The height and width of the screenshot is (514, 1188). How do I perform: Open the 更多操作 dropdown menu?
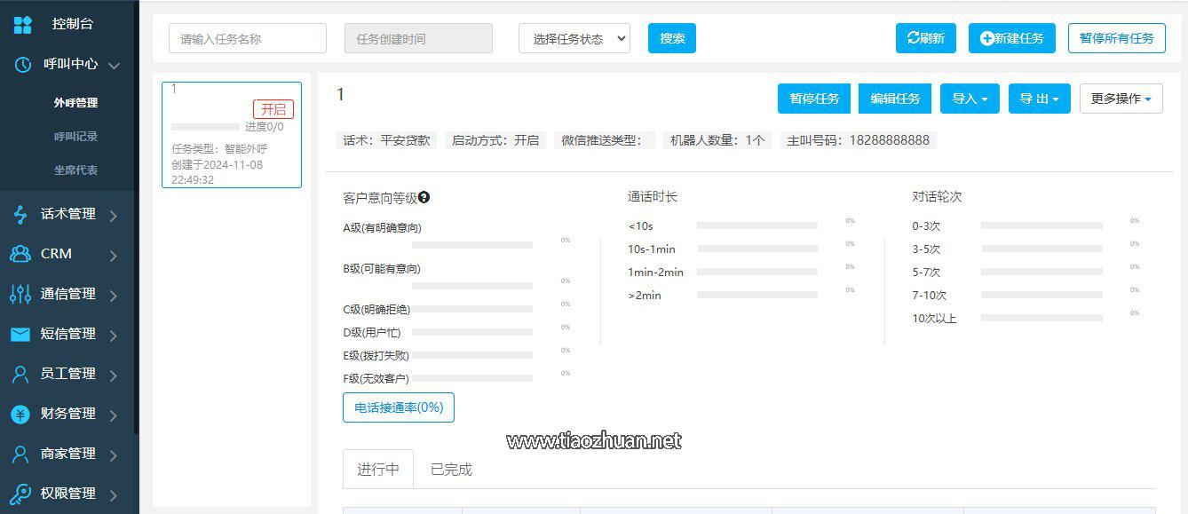coord(1121,99)
